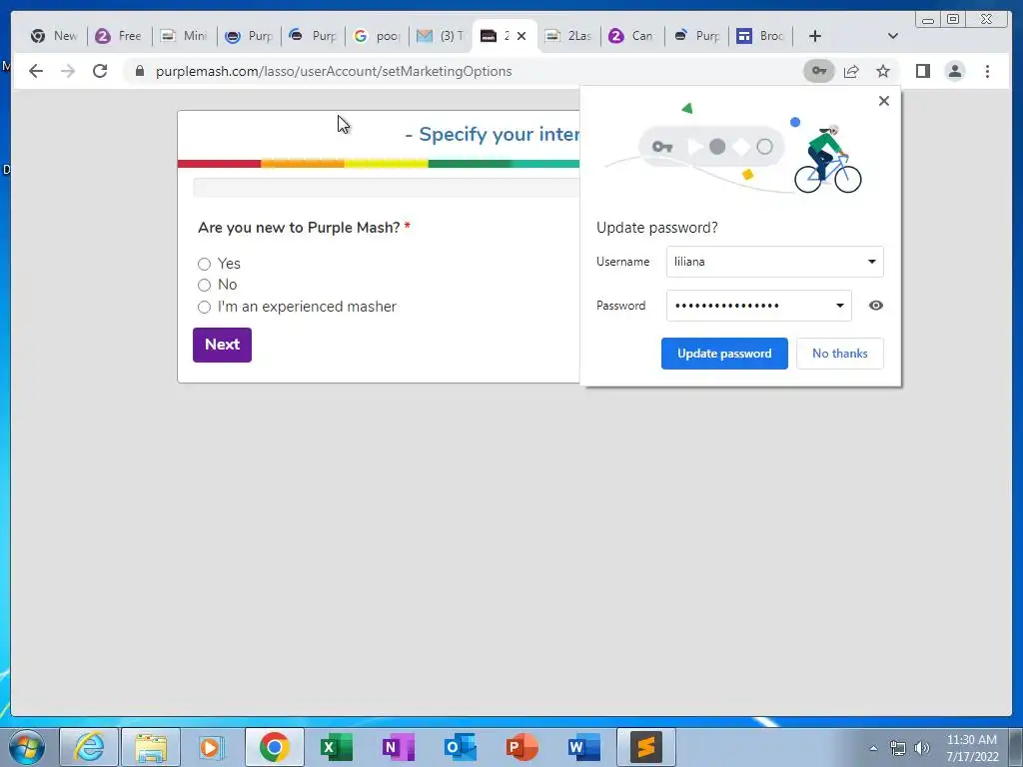Image resolution: width=1023 pixels, height=767 pixels.
Task: Show password with the eye icon
Action: 876,306
